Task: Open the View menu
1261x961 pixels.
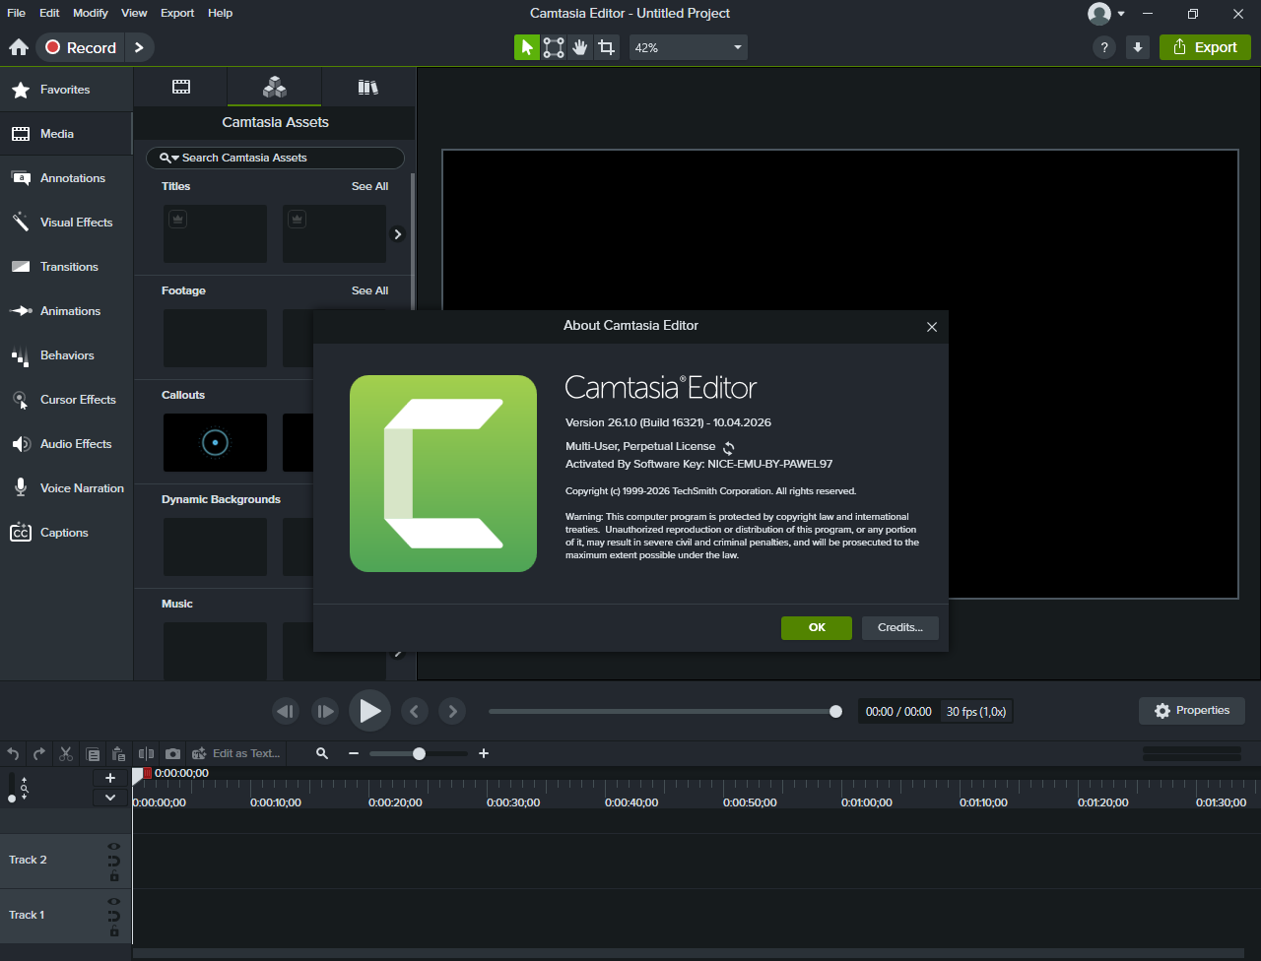Action: [134, 13]
